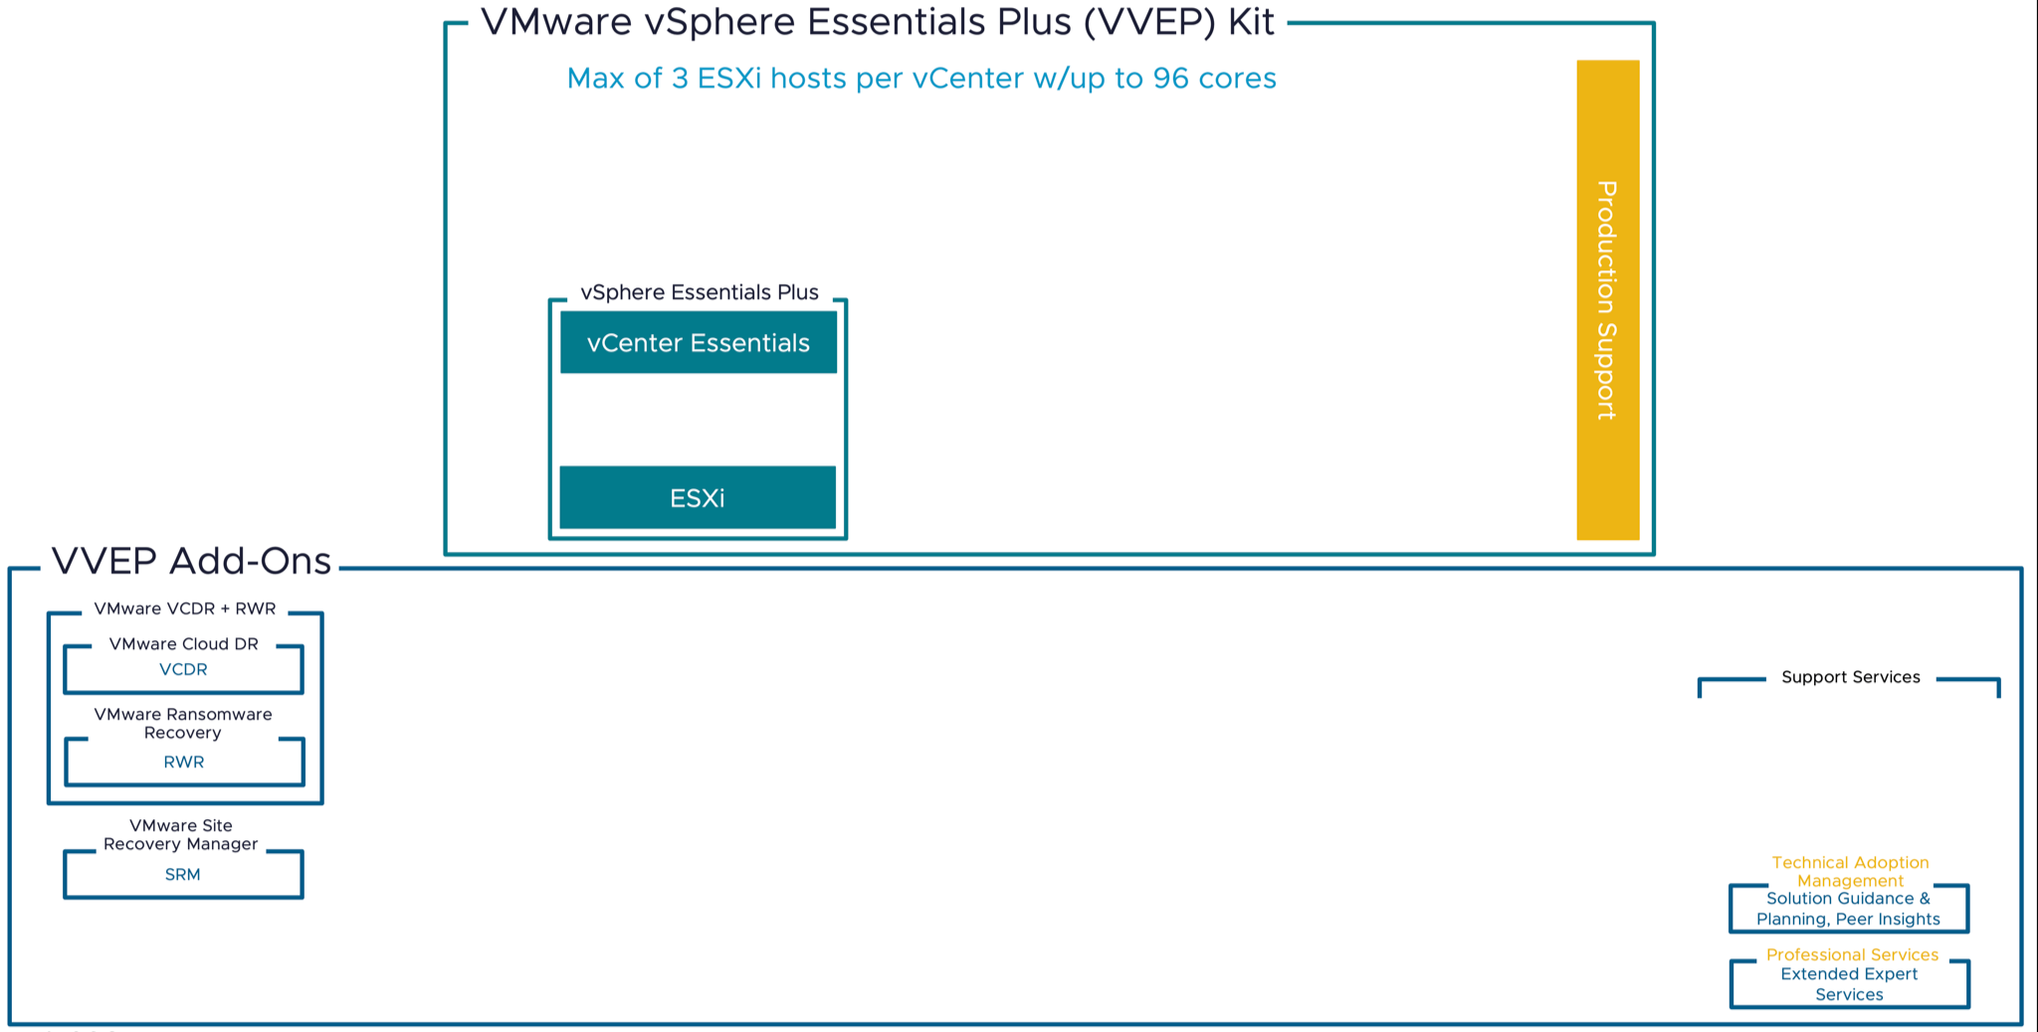Viewport: 2038px width, 1032px height.
Task: Click the Extended Expert Services box
Action: tap(1848, 983)
